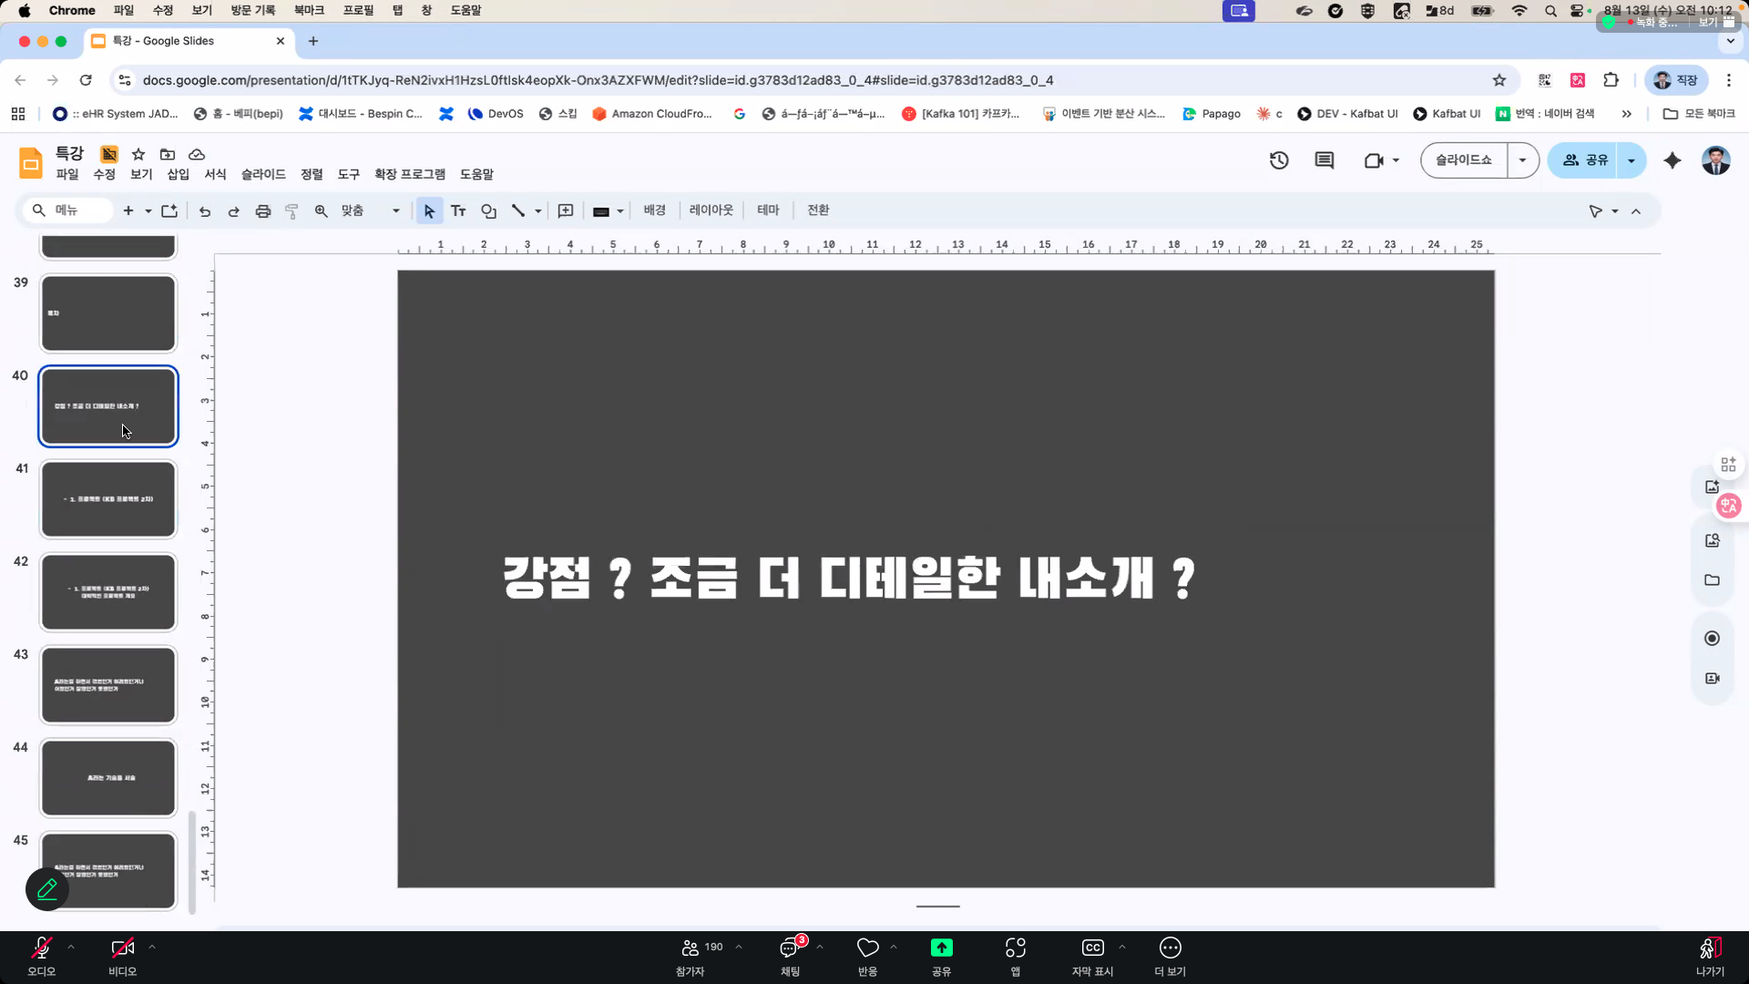This screenshot has width=1749, height=984.
Task: Expand the zoom level dropdown
Action: tap(395, 211)
